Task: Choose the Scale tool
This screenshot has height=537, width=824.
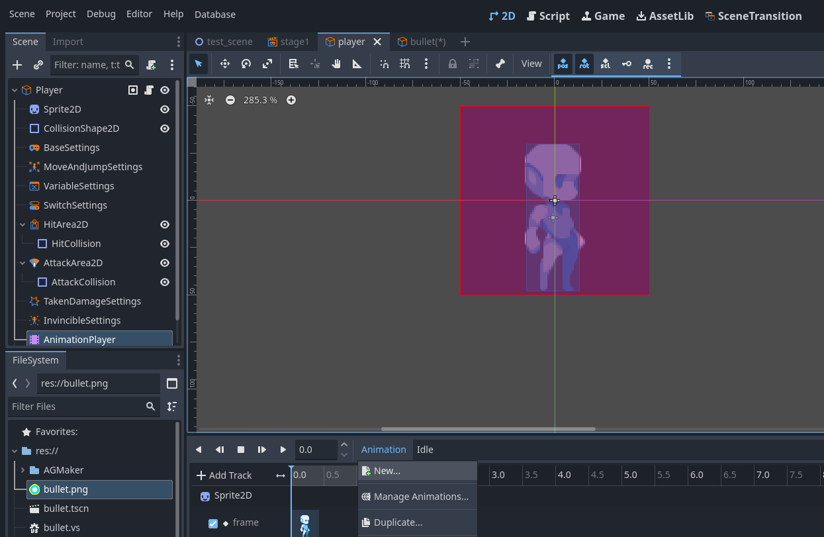Action: coord(267,64)
